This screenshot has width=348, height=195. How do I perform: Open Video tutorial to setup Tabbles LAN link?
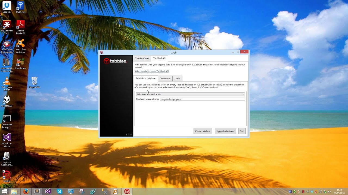pos(151,71)
